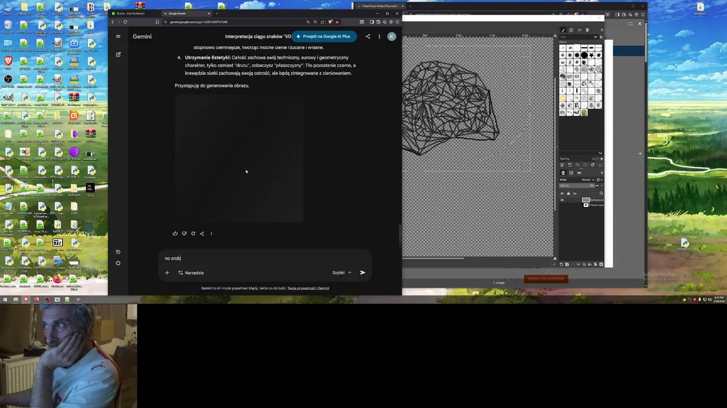
Task: Regenerate the Gemini response
Action: point(193,233)
